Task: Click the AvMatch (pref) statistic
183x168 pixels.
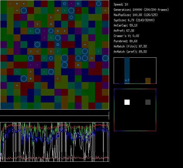Action: point(130,52)
